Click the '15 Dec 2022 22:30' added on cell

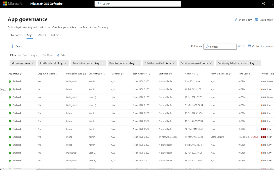point(194,121)
